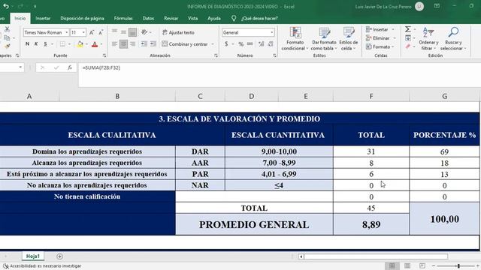This screenshot has width=481, height=270.
Task: Align text to bottom icon
Action: (132, 32)
